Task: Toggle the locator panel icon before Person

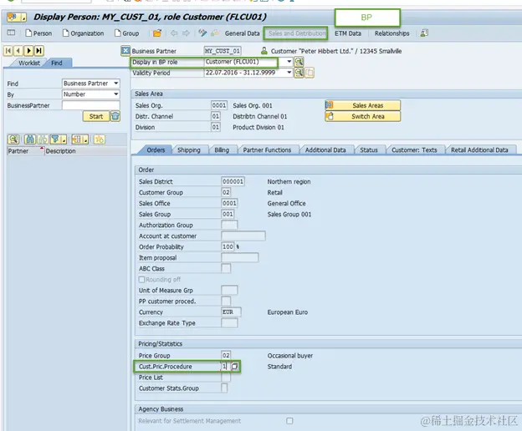Action: tap(12, 33)
